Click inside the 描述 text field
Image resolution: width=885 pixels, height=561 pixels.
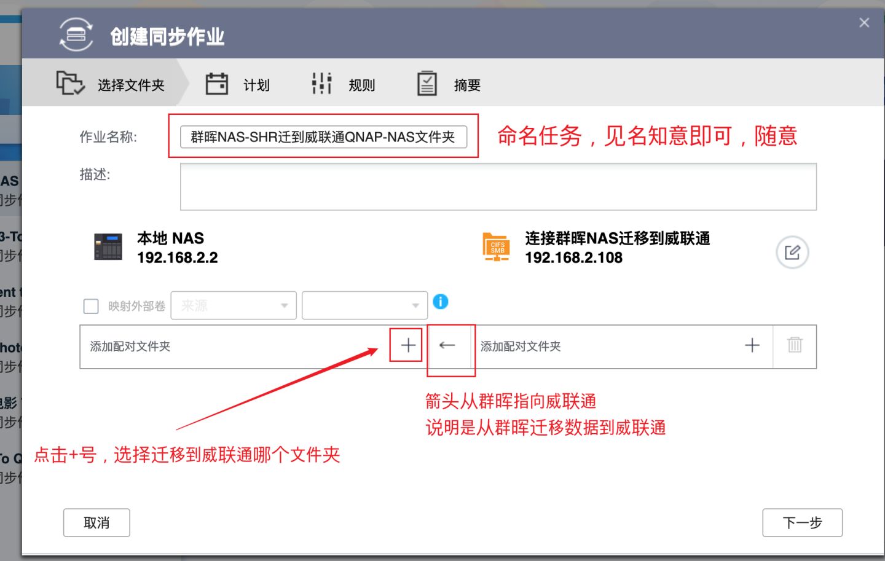point(498,186)
